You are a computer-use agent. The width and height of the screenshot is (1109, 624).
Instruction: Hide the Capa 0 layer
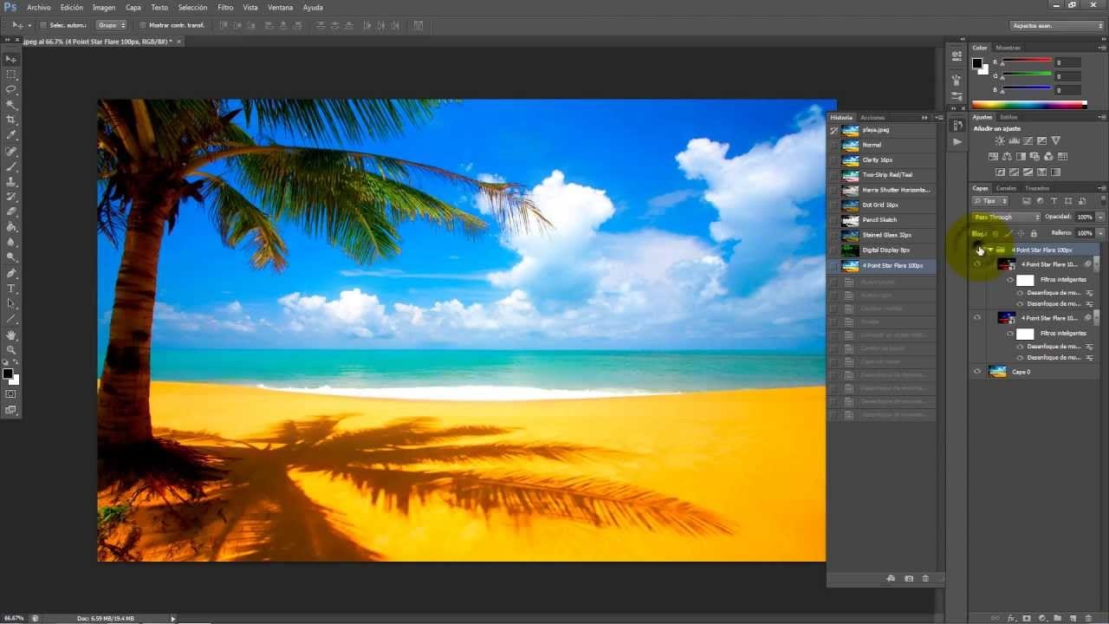[x=977, y=372]
